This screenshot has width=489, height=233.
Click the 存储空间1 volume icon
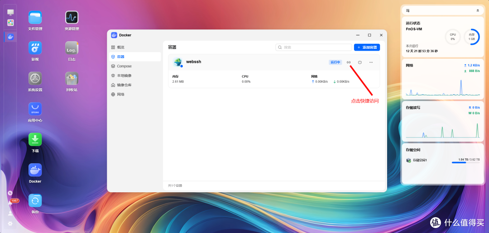[x=408, y=160]
